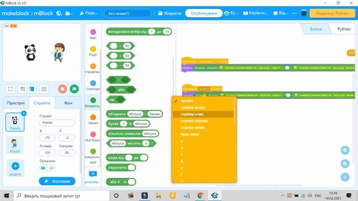This screenshot has width=358, height=201.
Task: Edit the X position field
Action: point(47,138)
